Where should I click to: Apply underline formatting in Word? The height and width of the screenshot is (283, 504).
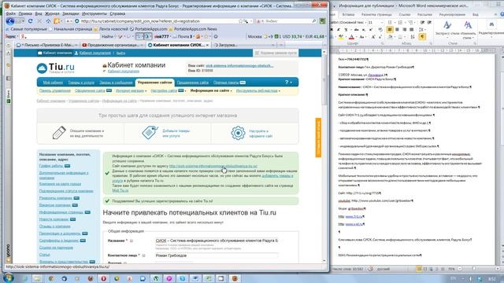coord(346,30)
